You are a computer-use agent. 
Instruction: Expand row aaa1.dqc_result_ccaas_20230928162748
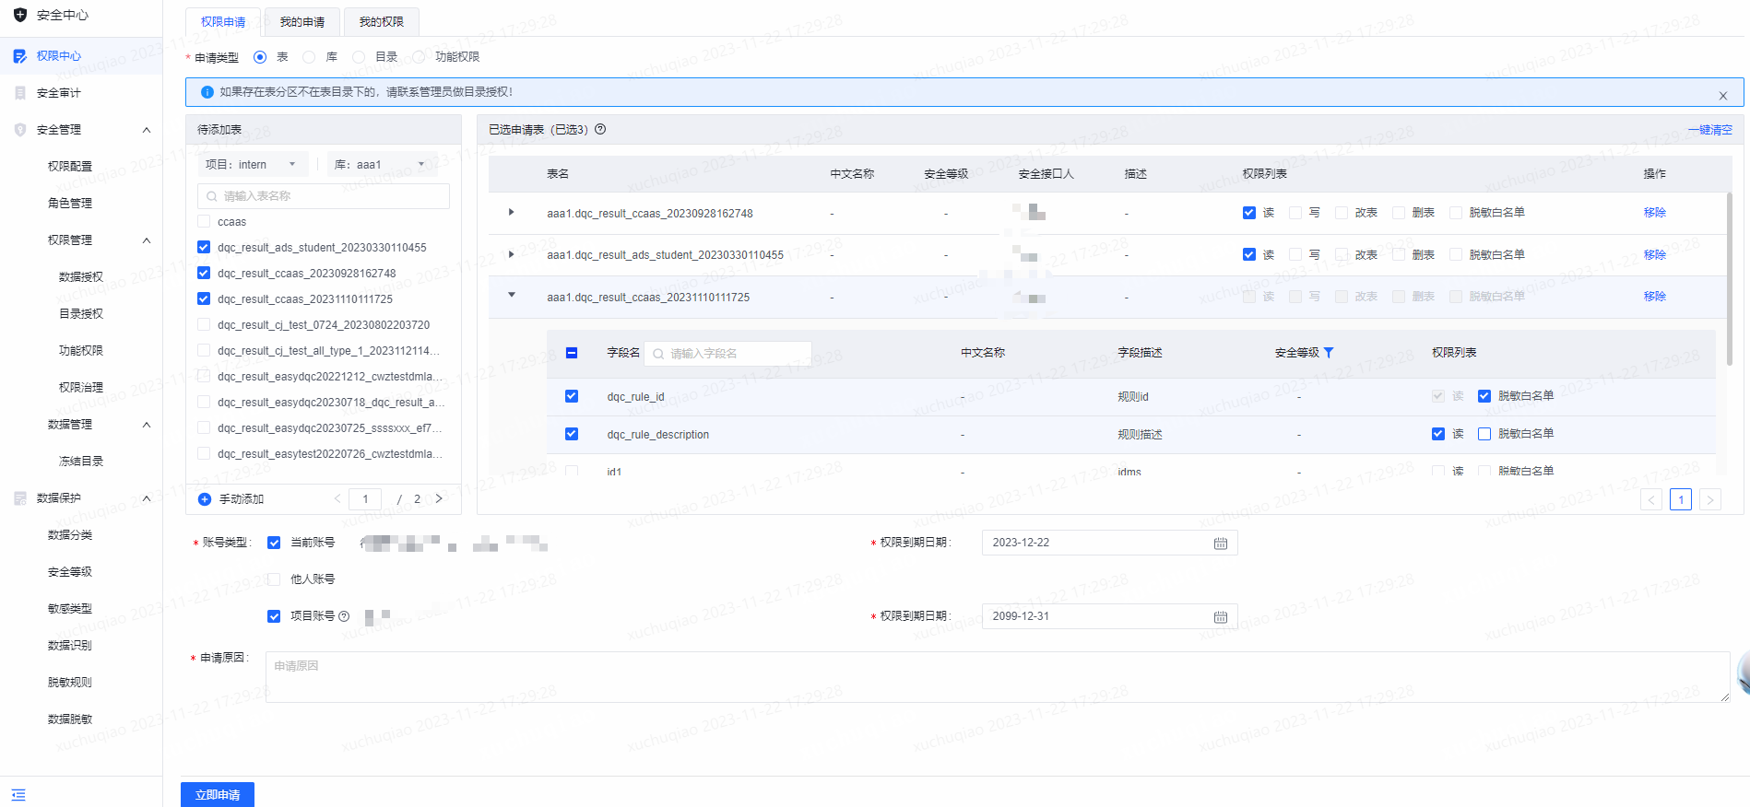(x=512, y=213)
